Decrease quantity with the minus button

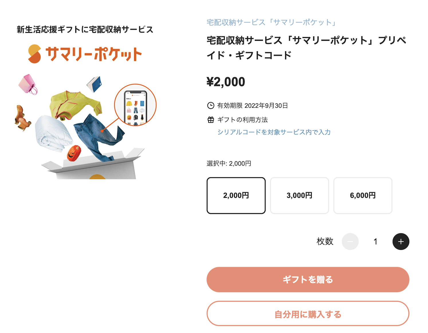point(350,242)
